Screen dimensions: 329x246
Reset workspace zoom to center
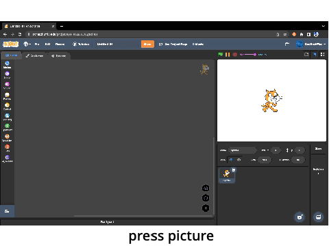(206, 208)
